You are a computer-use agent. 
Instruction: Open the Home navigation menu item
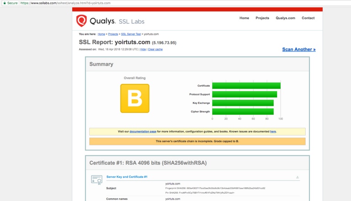tap(244, 18)
